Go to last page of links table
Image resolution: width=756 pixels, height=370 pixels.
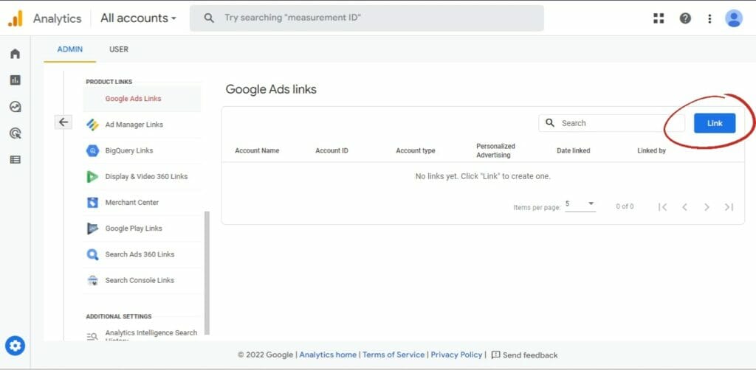tap(729, 207)
